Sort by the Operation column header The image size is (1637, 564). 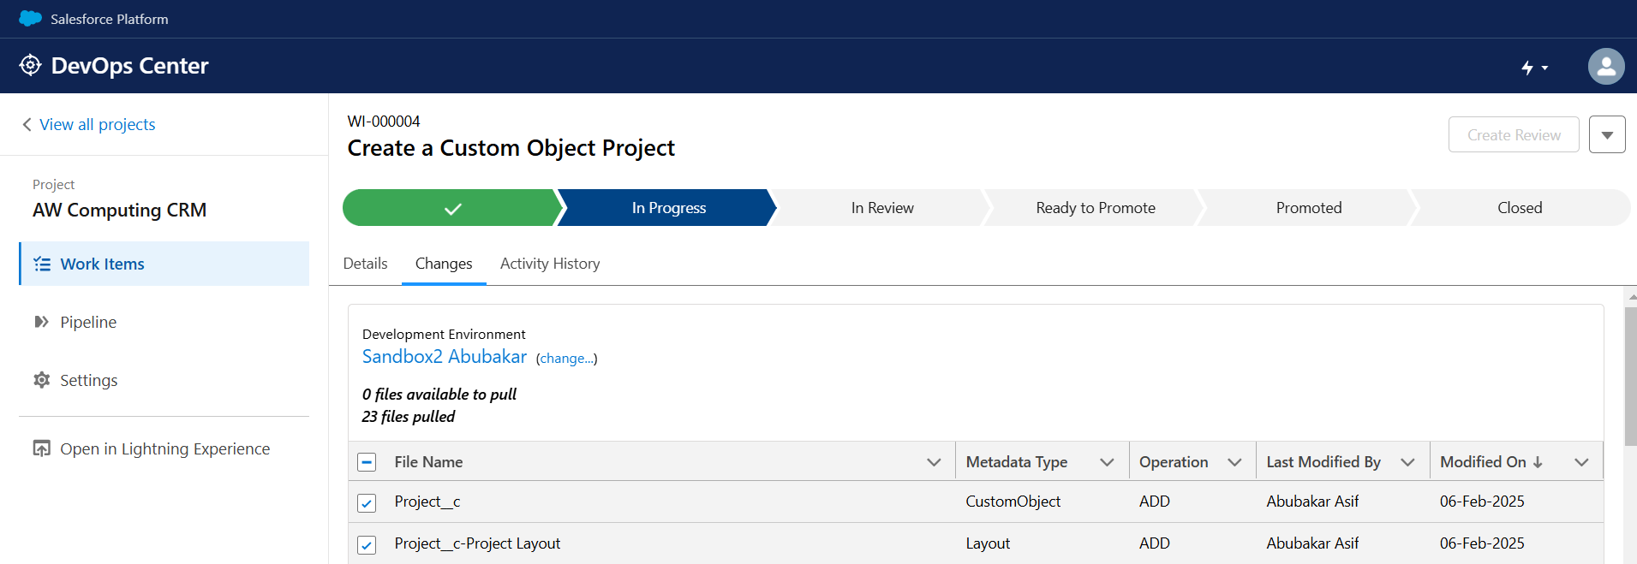(x=1174, y=462)
